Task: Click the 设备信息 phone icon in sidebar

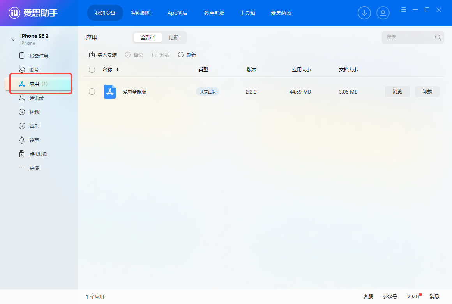Action: pos(22,56)
